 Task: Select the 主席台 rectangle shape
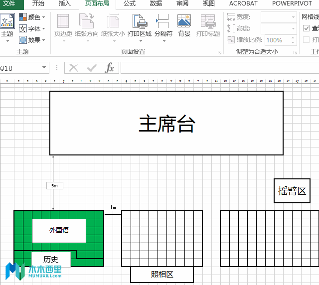pyautogui.click(x=166, y=123)
